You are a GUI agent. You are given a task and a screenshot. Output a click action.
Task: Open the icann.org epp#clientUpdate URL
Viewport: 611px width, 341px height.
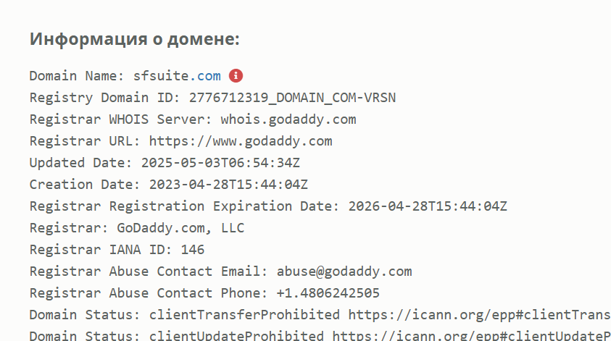click(471, 336)
